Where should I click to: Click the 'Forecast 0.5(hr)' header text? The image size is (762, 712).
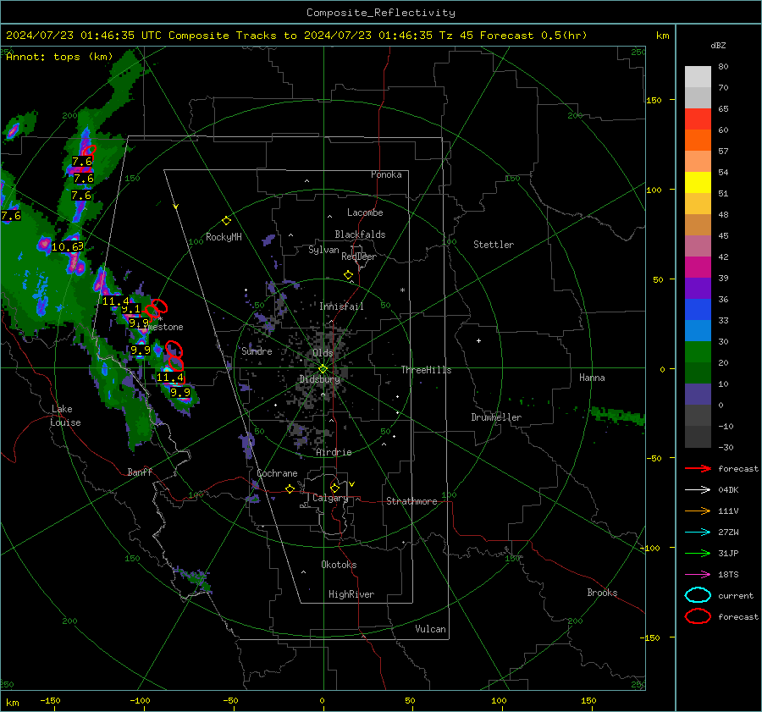tap(533, 36)
